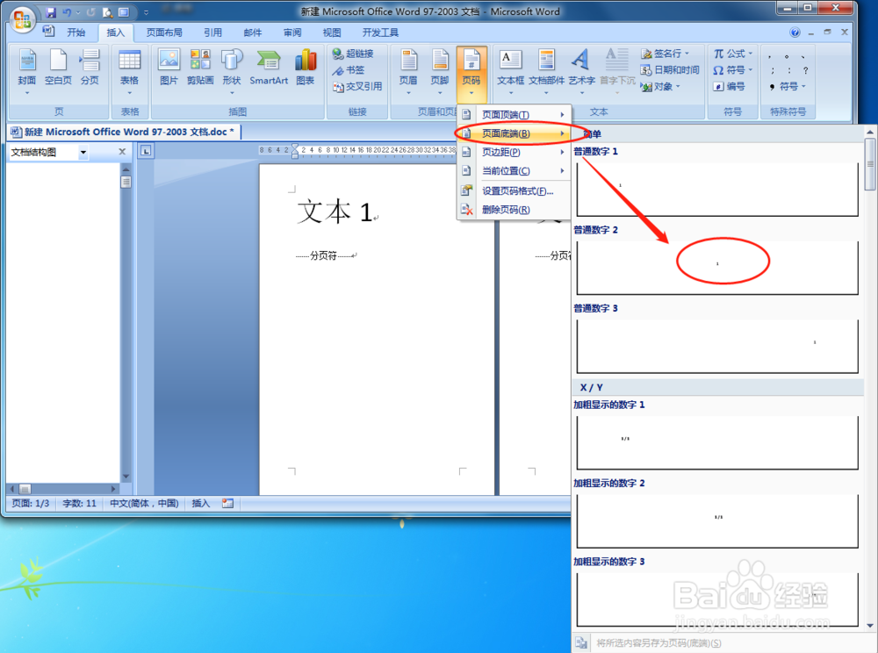Insert bookmark (书签)

[x=349, y=70]
